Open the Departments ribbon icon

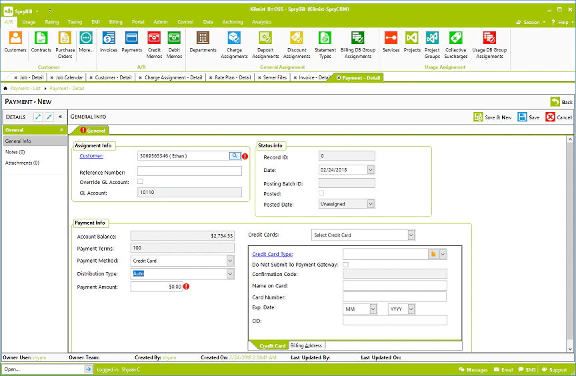click(x=203, y=42)
